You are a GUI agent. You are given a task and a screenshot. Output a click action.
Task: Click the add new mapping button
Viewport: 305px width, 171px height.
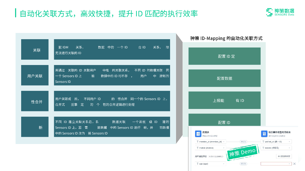coord(284,156)
